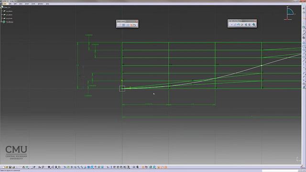Select the Corner operation tool
306x172 pixels.
(x=304, y=74)
